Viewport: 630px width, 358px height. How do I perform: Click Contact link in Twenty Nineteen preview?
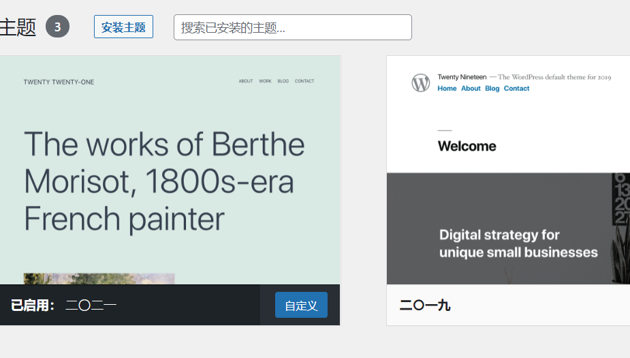(516, 89)
